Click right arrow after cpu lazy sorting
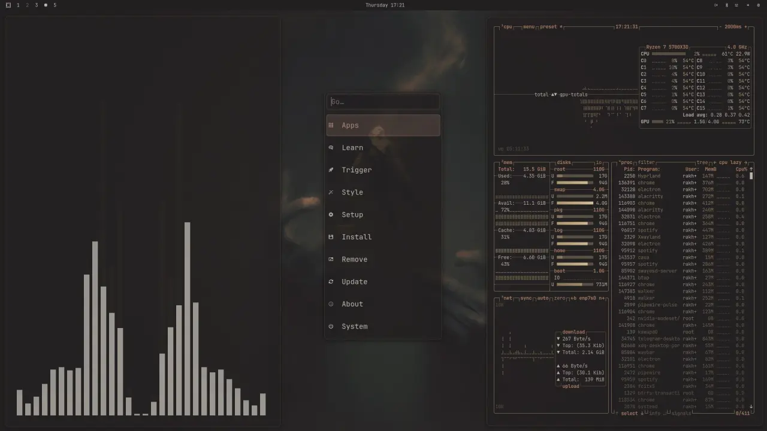The height and width of the screenshot is (431, 767). (746, 162)
